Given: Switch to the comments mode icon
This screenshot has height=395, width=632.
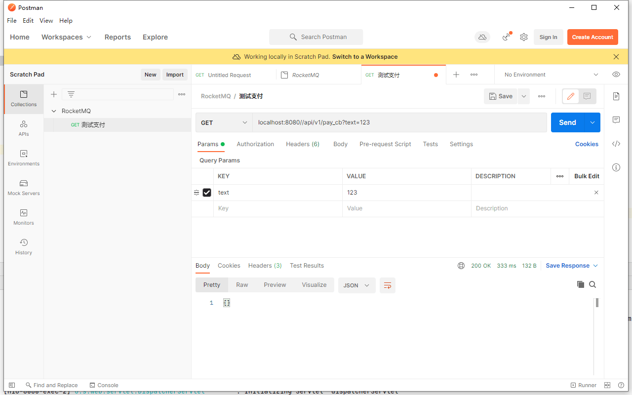Looking at the screenshot, I should click(x=587, y=96).
